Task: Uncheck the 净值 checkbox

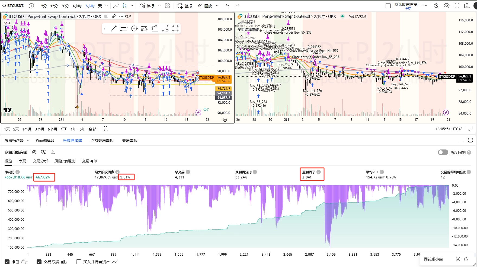Action: tap(7, 262)
